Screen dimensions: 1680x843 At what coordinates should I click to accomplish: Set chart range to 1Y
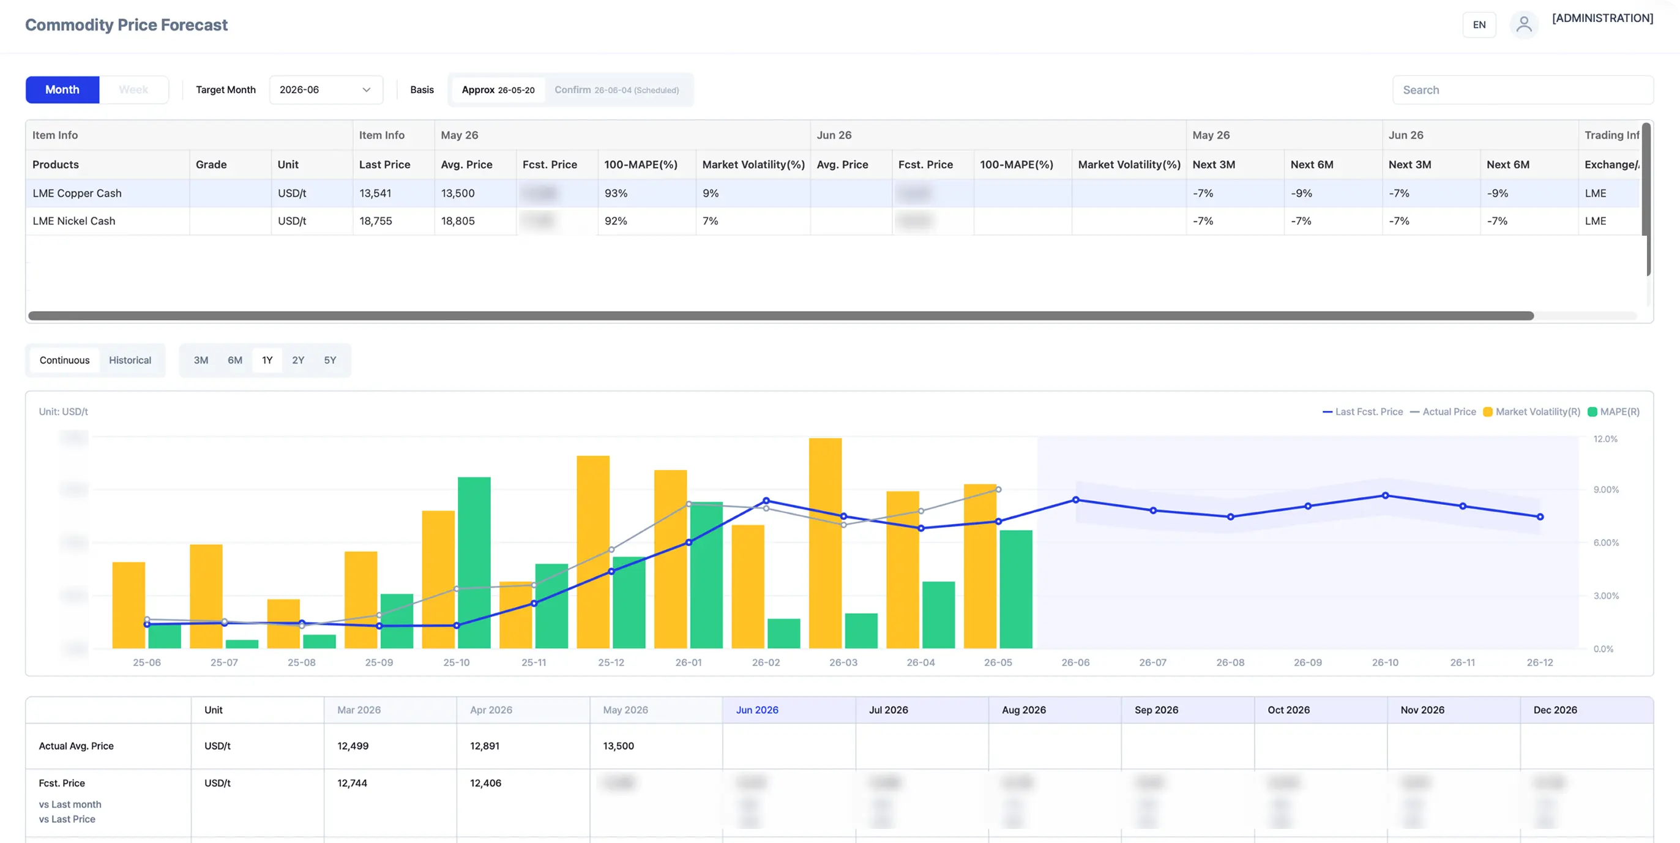point(267,360)
